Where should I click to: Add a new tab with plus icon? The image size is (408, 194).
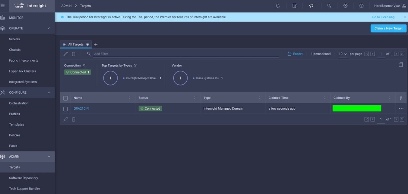[x=96, y=44]
